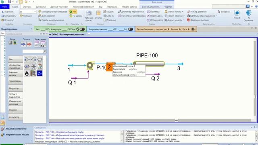Expand the Анализ модели dropdown
The image size is (258, 145).
(183, 20)
